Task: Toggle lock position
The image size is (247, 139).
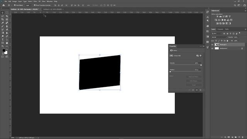Action: (222, 41)
